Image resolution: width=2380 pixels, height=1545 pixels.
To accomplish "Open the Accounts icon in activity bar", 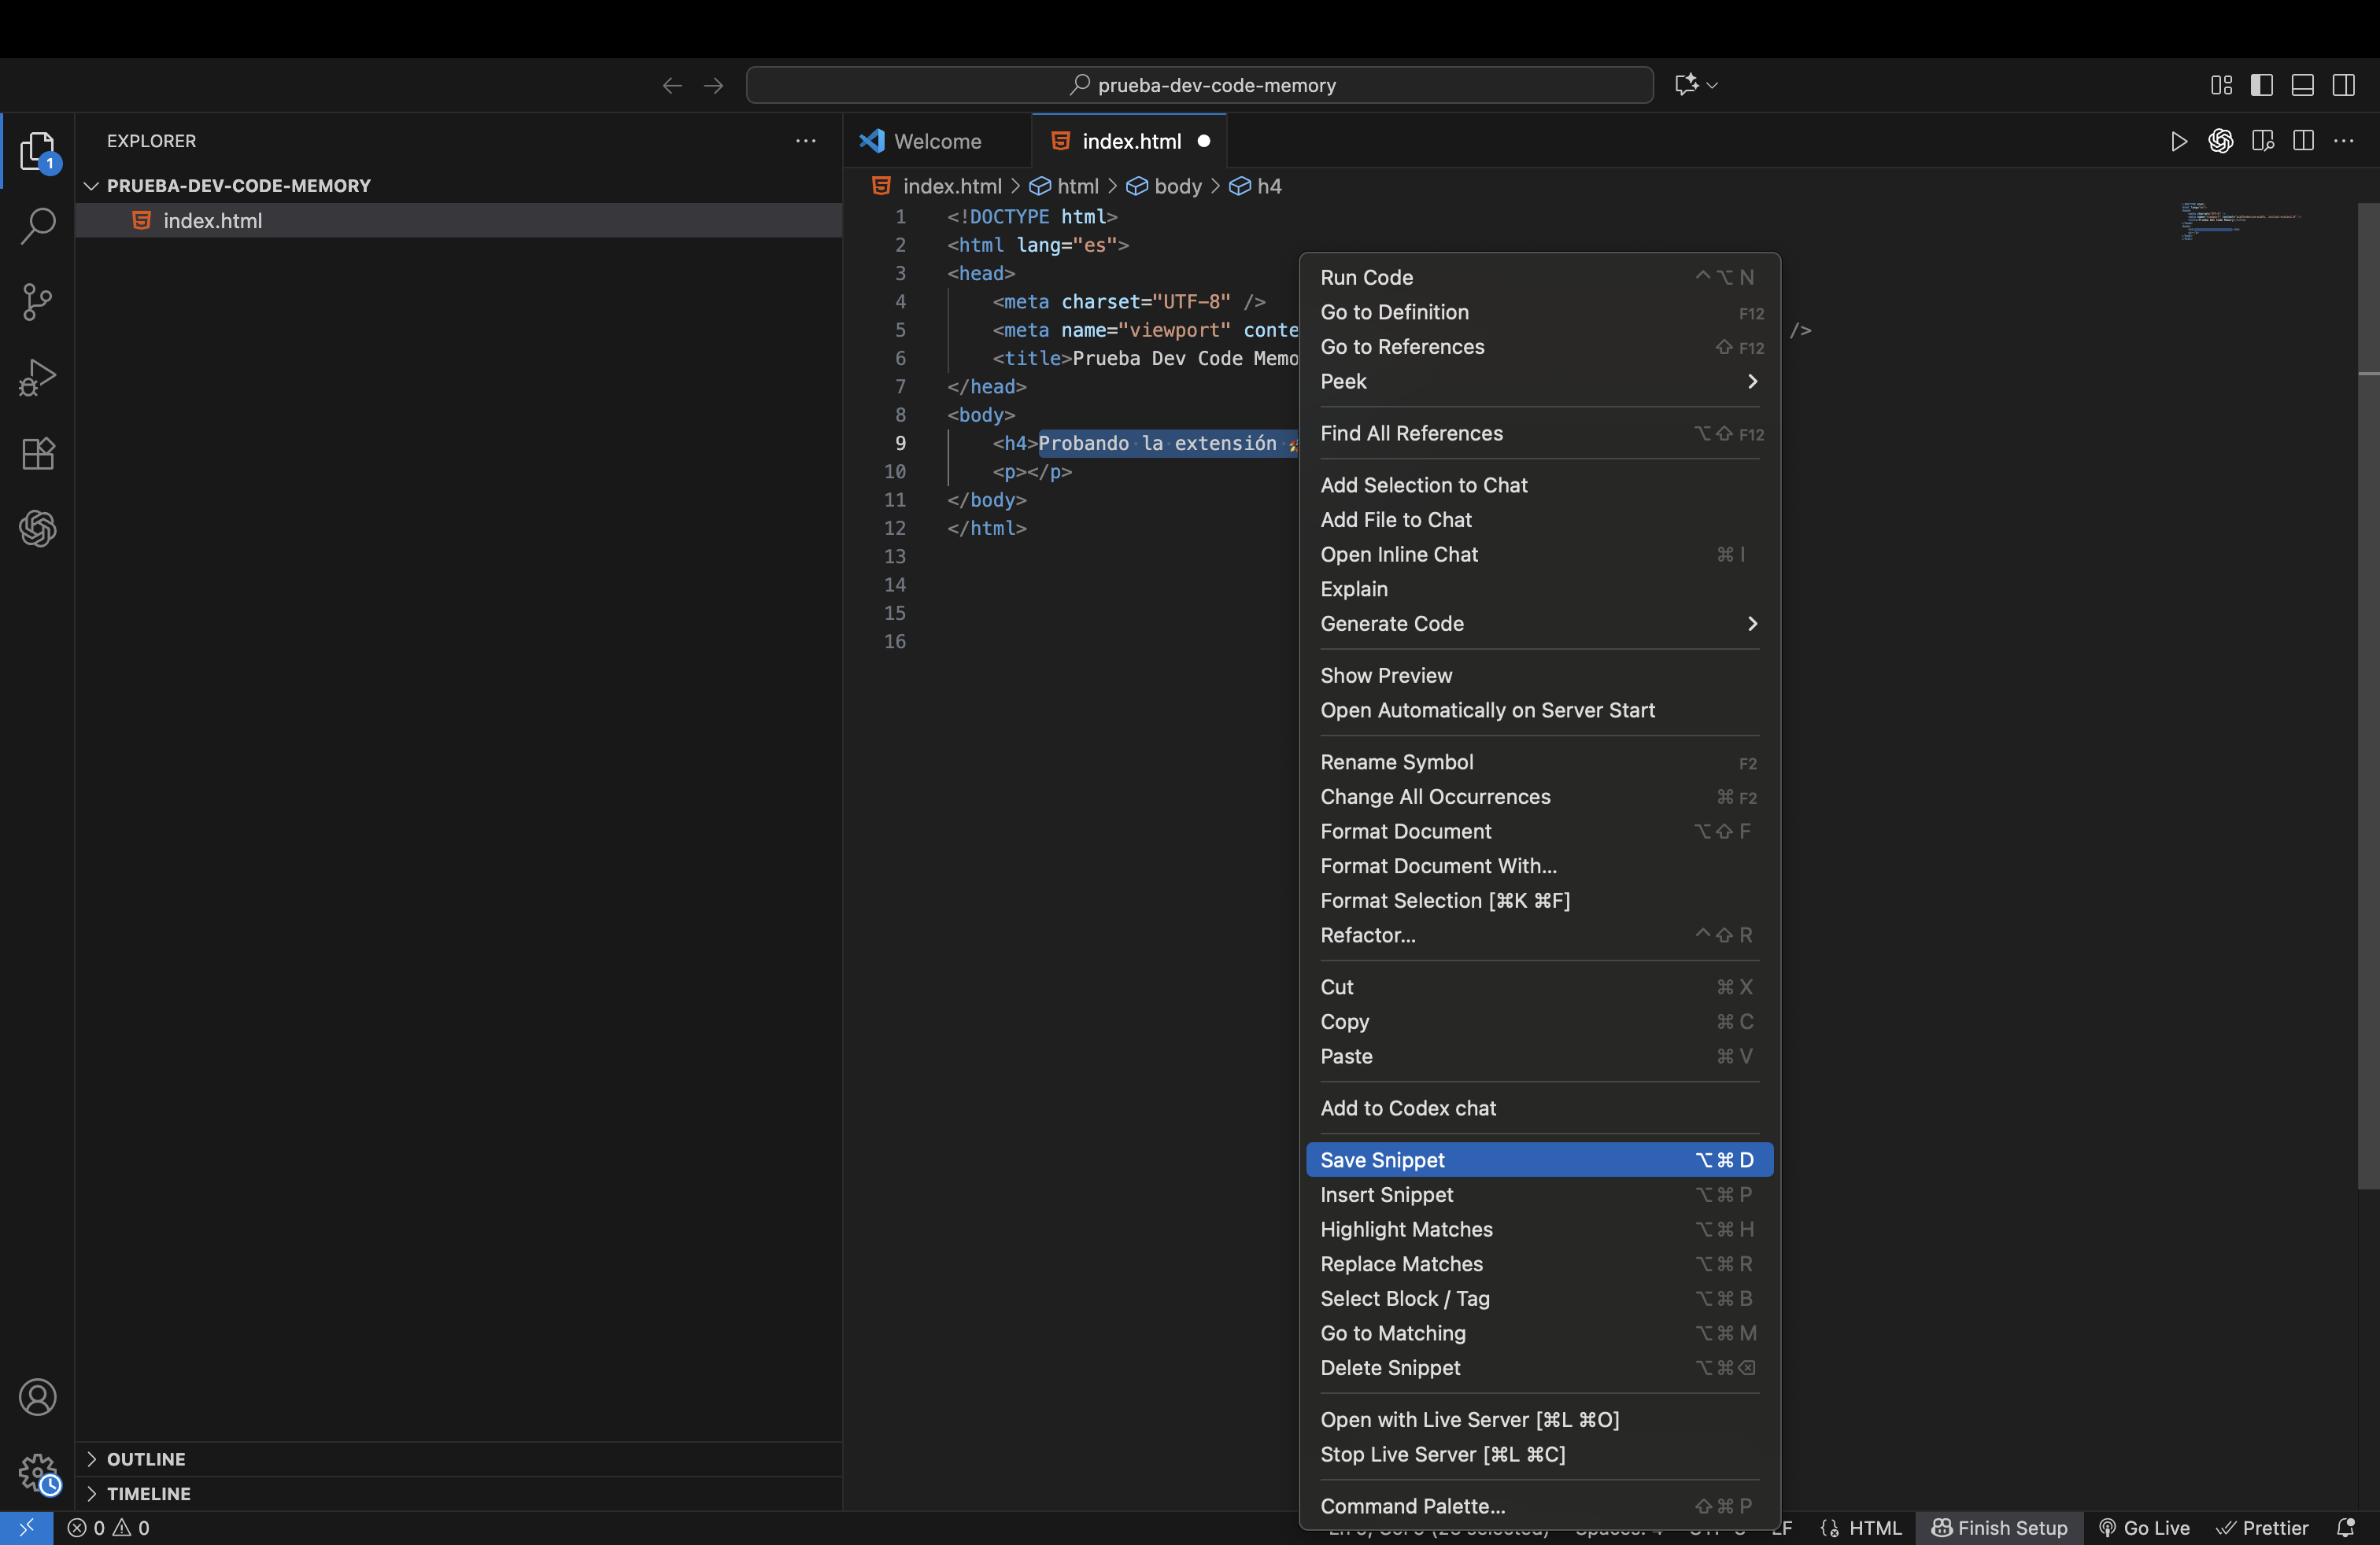I will click(37, 1397).
